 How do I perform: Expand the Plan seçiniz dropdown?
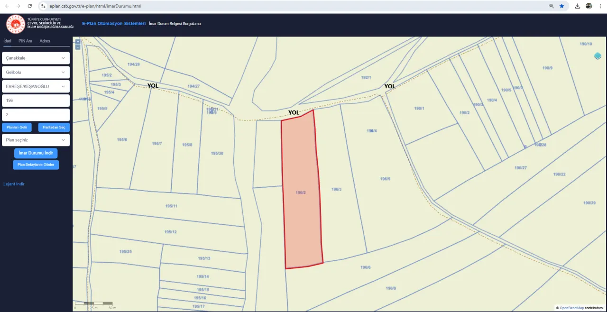point(36,140)
